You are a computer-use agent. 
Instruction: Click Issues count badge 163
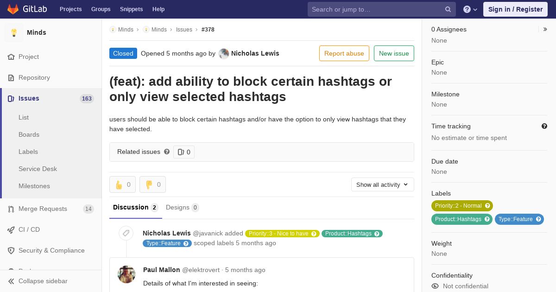87,99
